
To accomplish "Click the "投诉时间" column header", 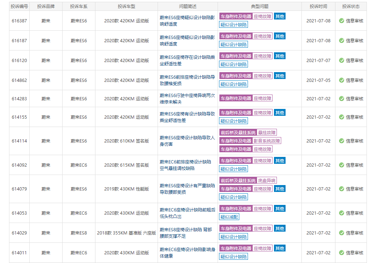I will pos(318,6).
